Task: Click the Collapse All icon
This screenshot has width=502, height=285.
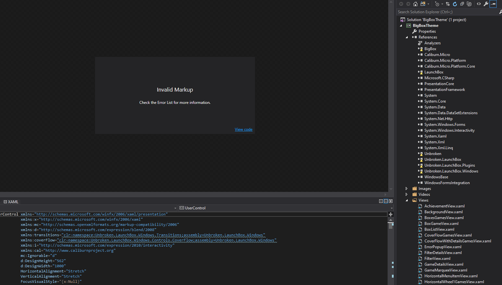Action: coord(462,4)
